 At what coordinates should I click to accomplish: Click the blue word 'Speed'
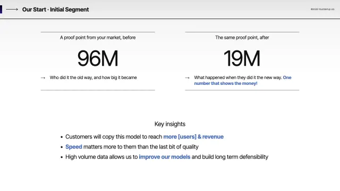[x=74, y=147]
